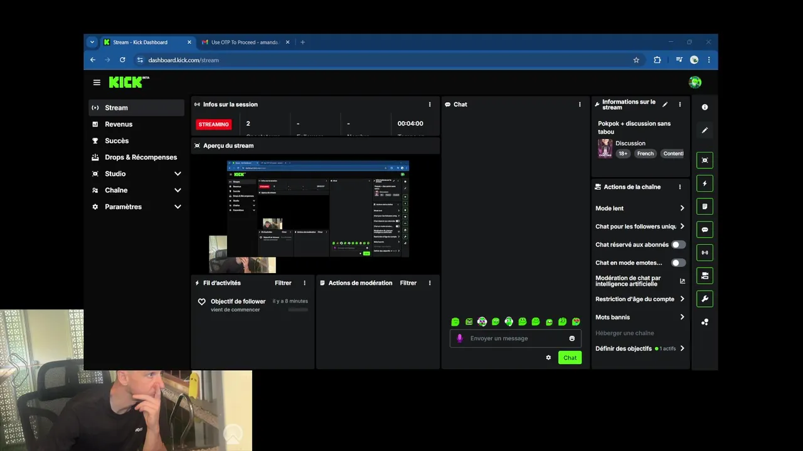Viewport: 803px width, 451px height.
Task: Insert the angry-face Kick emote
Action: [469, 322]
